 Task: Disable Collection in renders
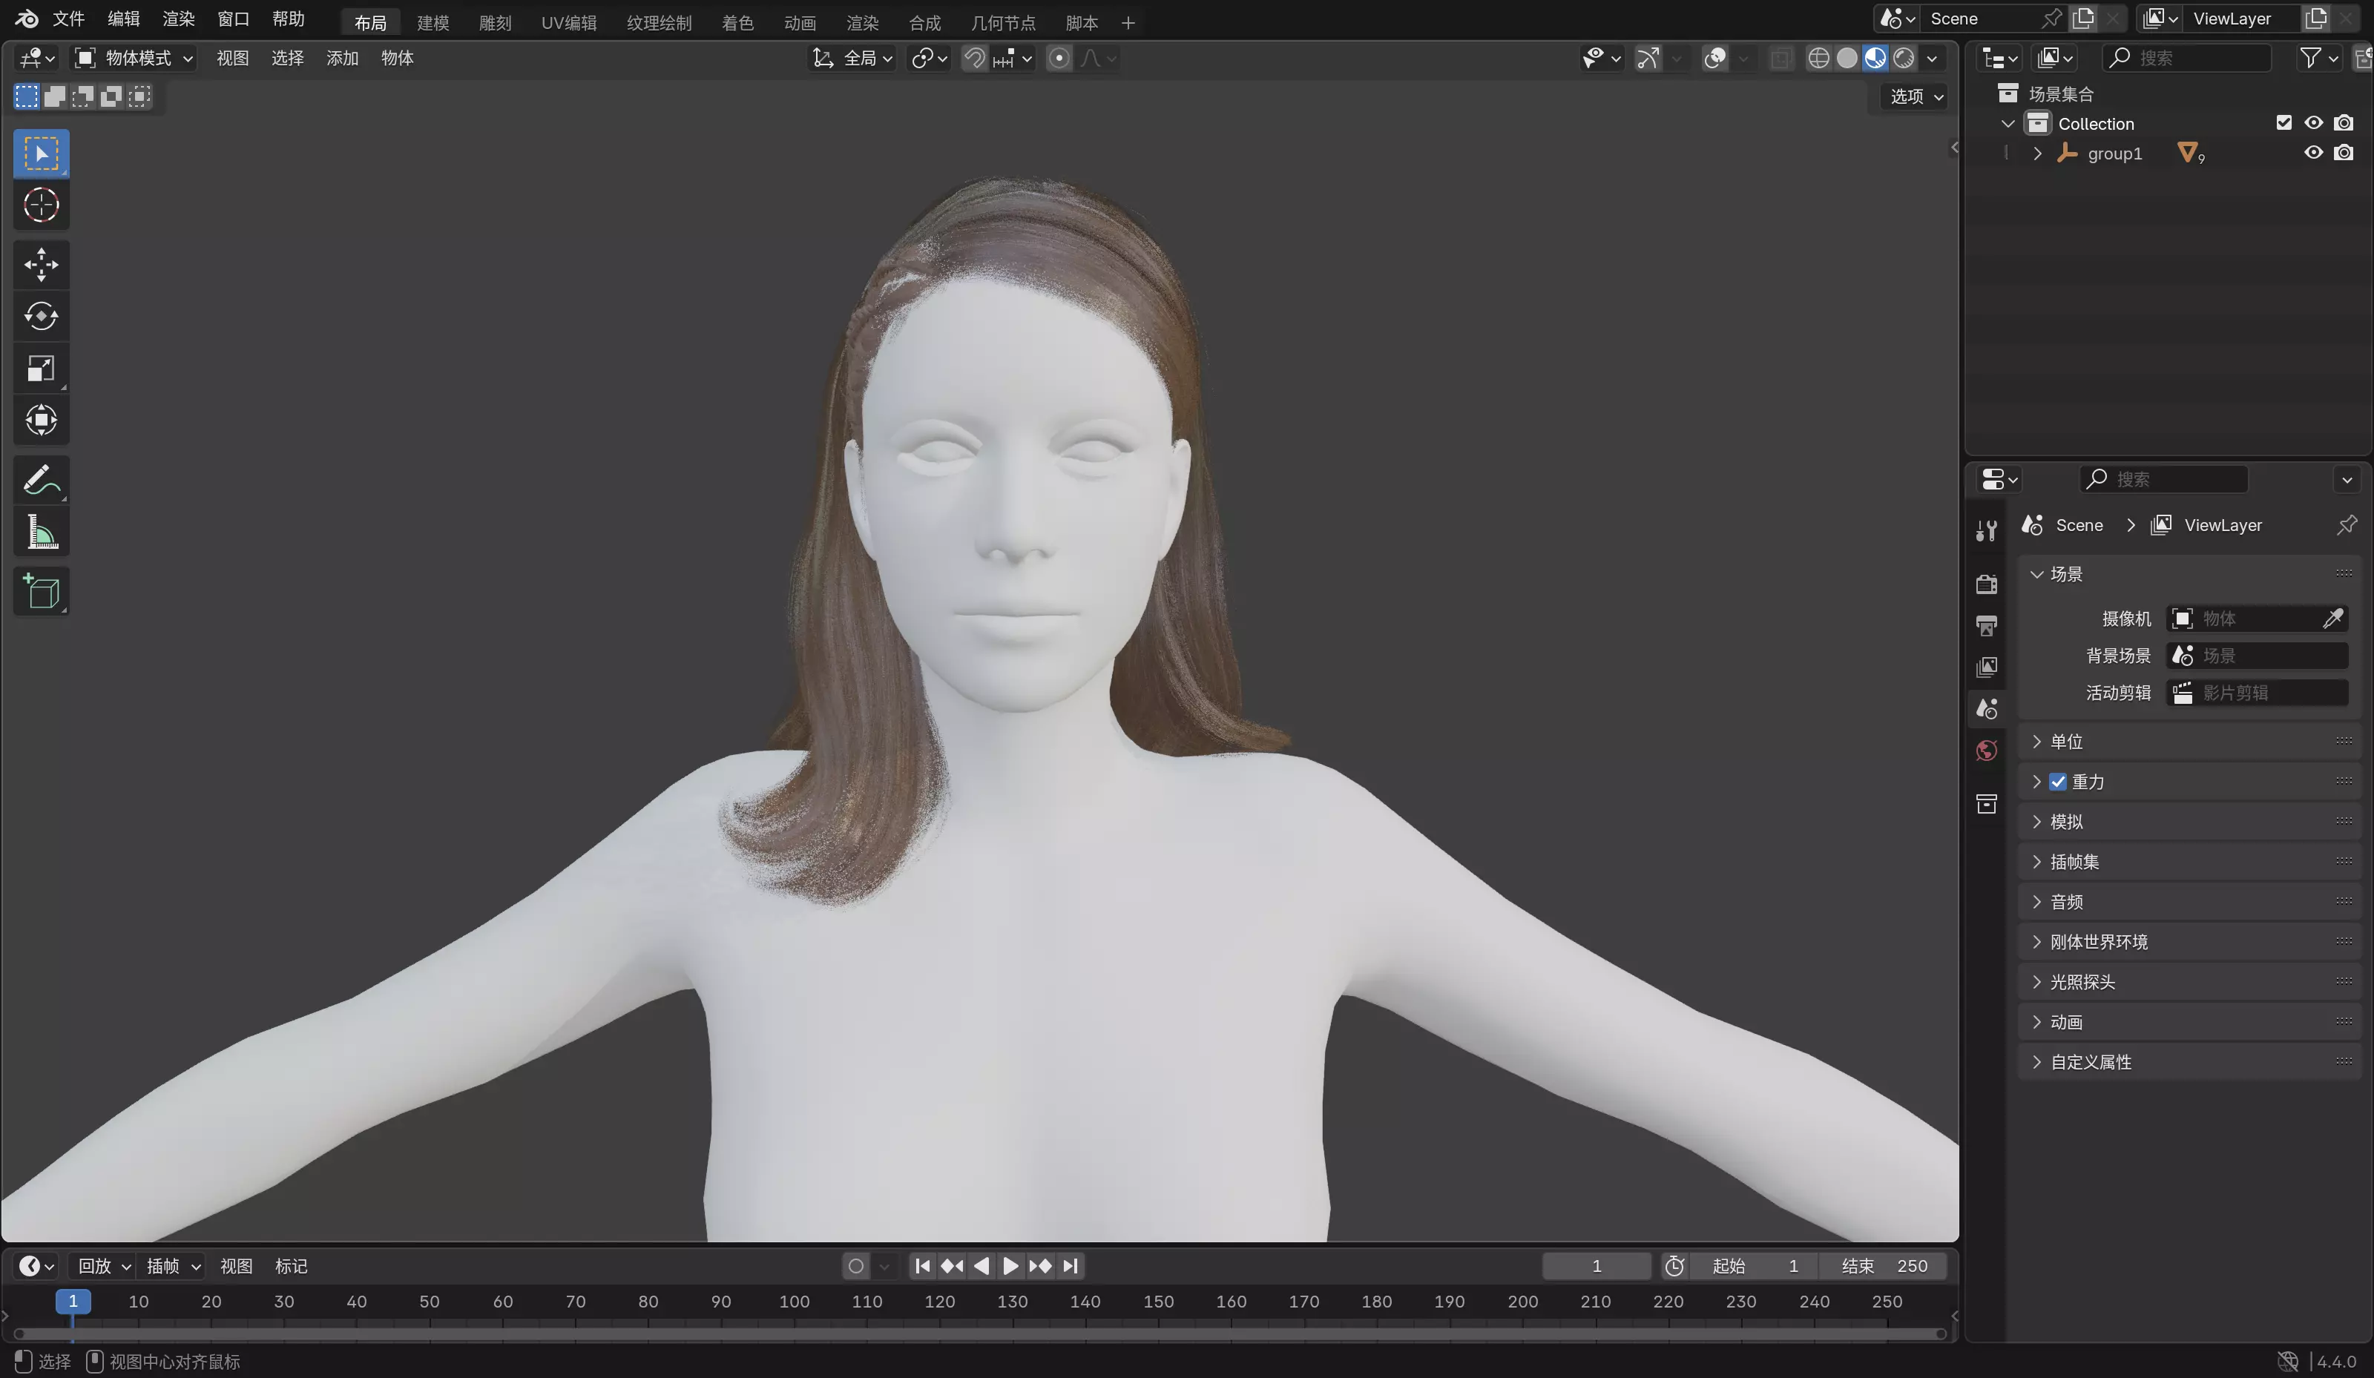point(2344,122)
